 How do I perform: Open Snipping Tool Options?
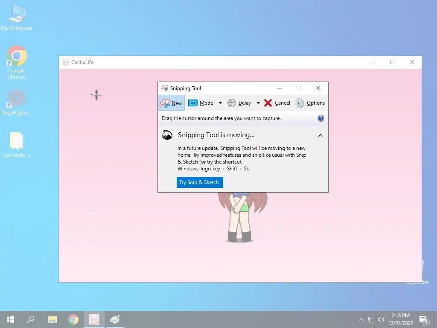(310, 103)
